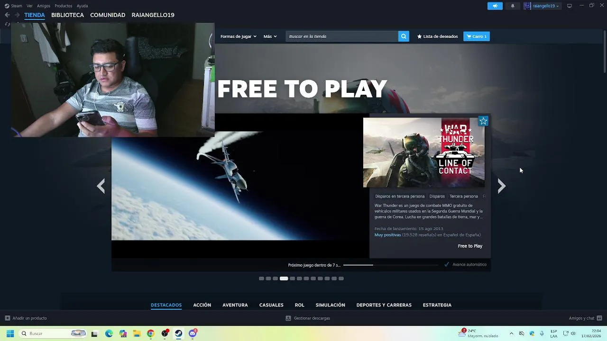
Task: Open Amigos y chat
Action: (x=585, y=318)
